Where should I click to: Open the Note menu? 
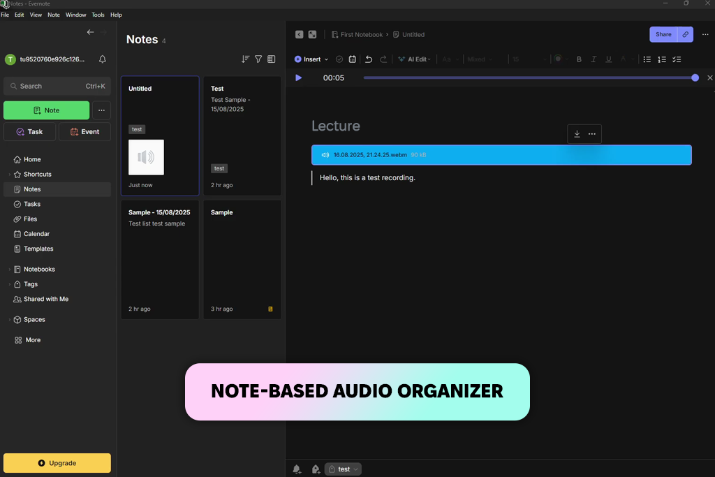click(x=54, y=15)
